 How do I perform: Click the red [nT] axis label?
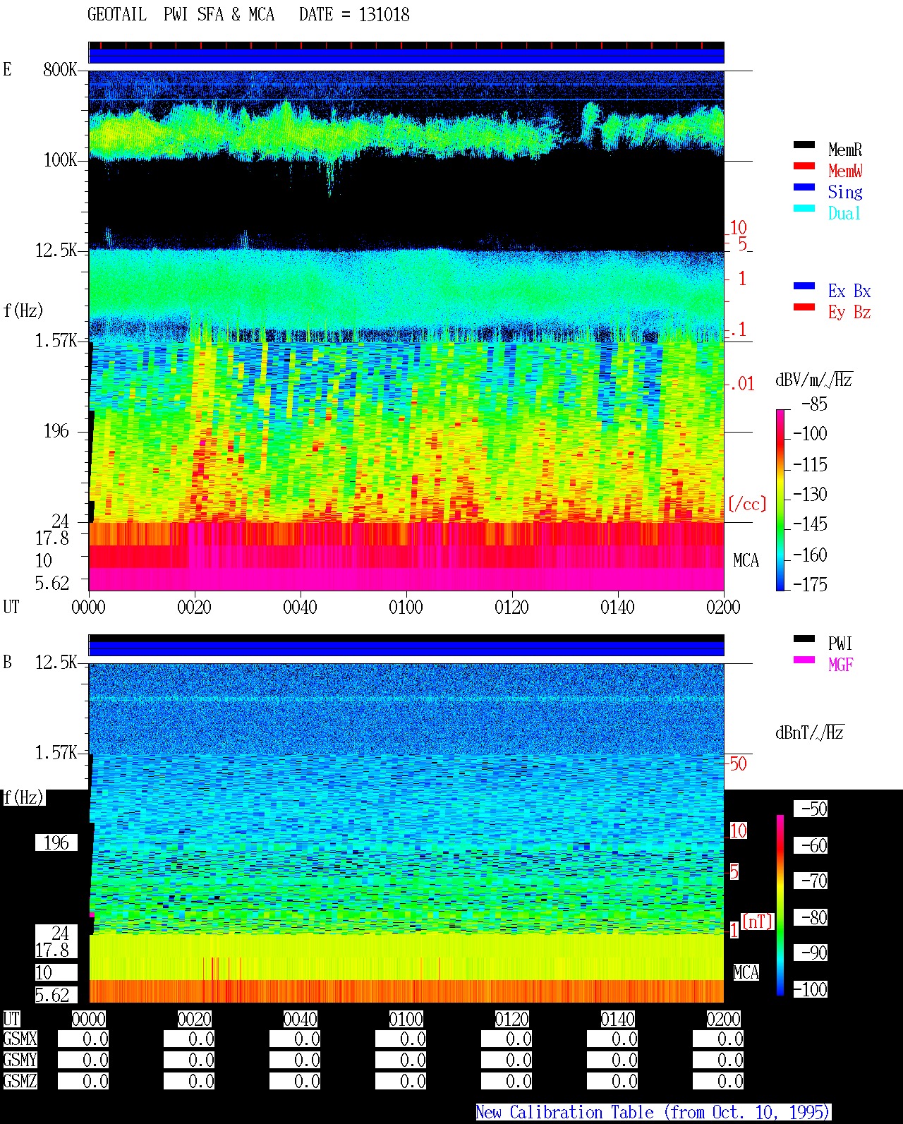coord(758,921)
